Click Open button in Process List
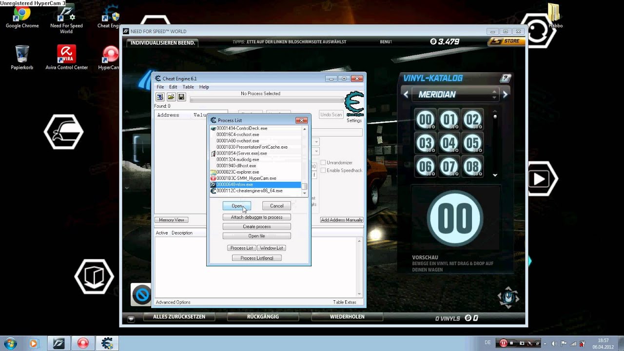 237,206
